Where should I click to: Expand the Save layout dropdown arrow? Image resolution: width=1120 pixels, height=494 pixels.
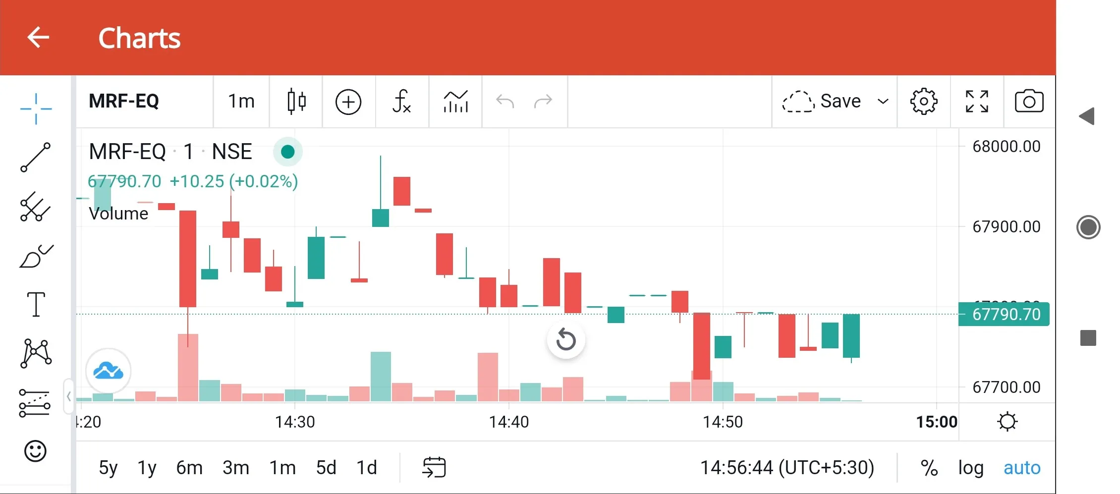pos(883,102)
